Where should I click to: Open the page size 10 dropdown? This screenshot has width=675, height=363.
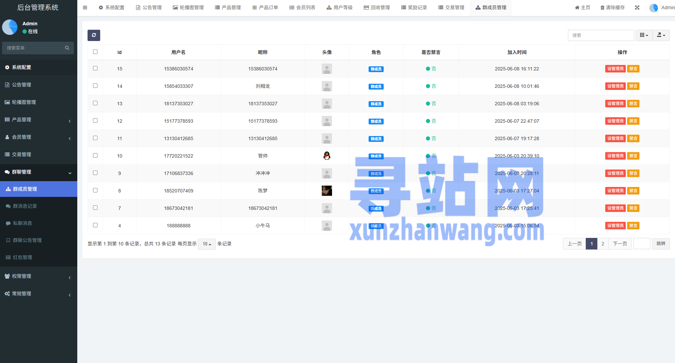207,244
